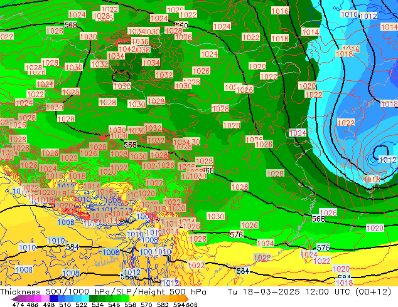Image resolution: width=398 pixels, height=307 pixels.
Task: Select the dark blue swatch in the legend bar
Action: click(x=53, y=298)
